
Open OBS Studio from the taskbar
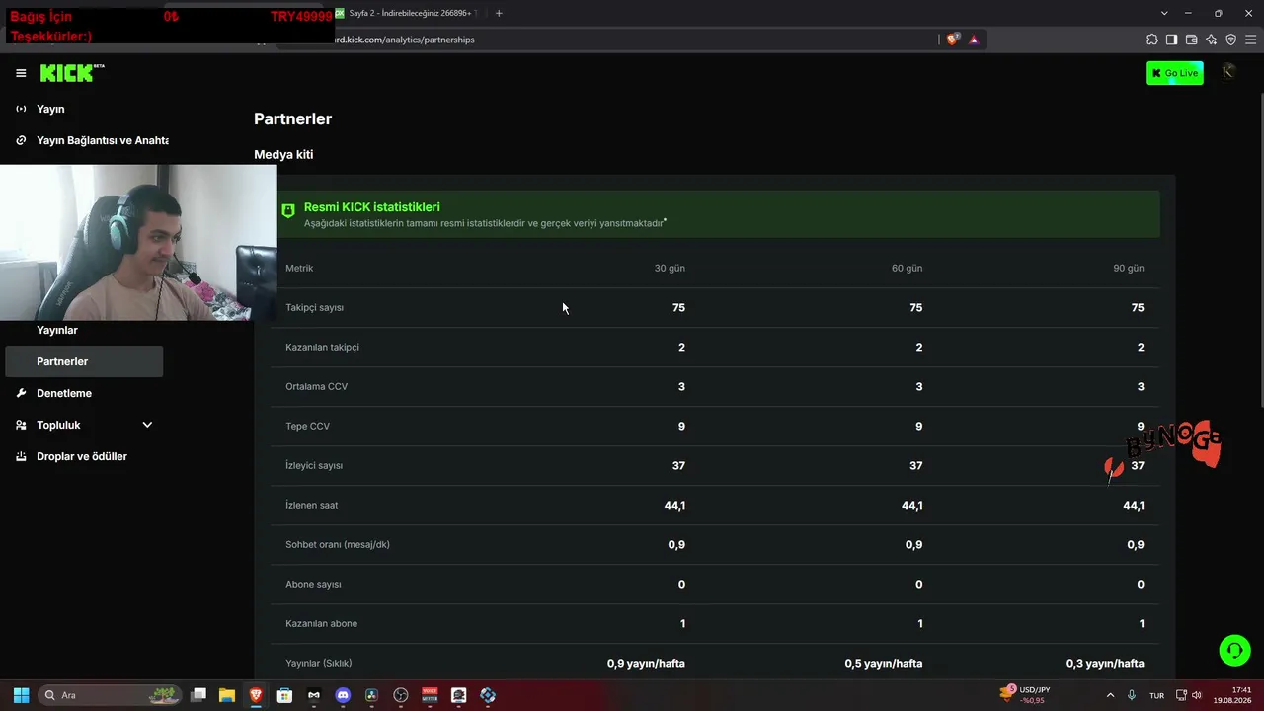400,695
